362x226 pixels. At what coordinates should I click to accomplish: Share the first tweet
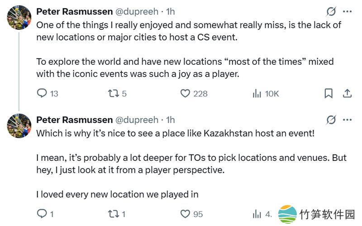[347, 93]
